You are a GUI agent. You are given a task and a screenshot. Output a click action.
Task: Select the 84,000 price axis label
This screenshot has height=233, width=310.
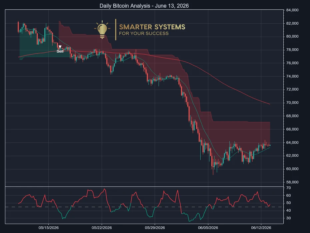[x=292, y=10]
